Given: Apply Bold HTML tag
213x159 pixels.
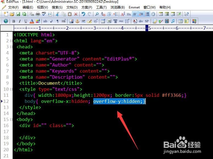Looking at the screenshot, I should [x=13, y=21].
